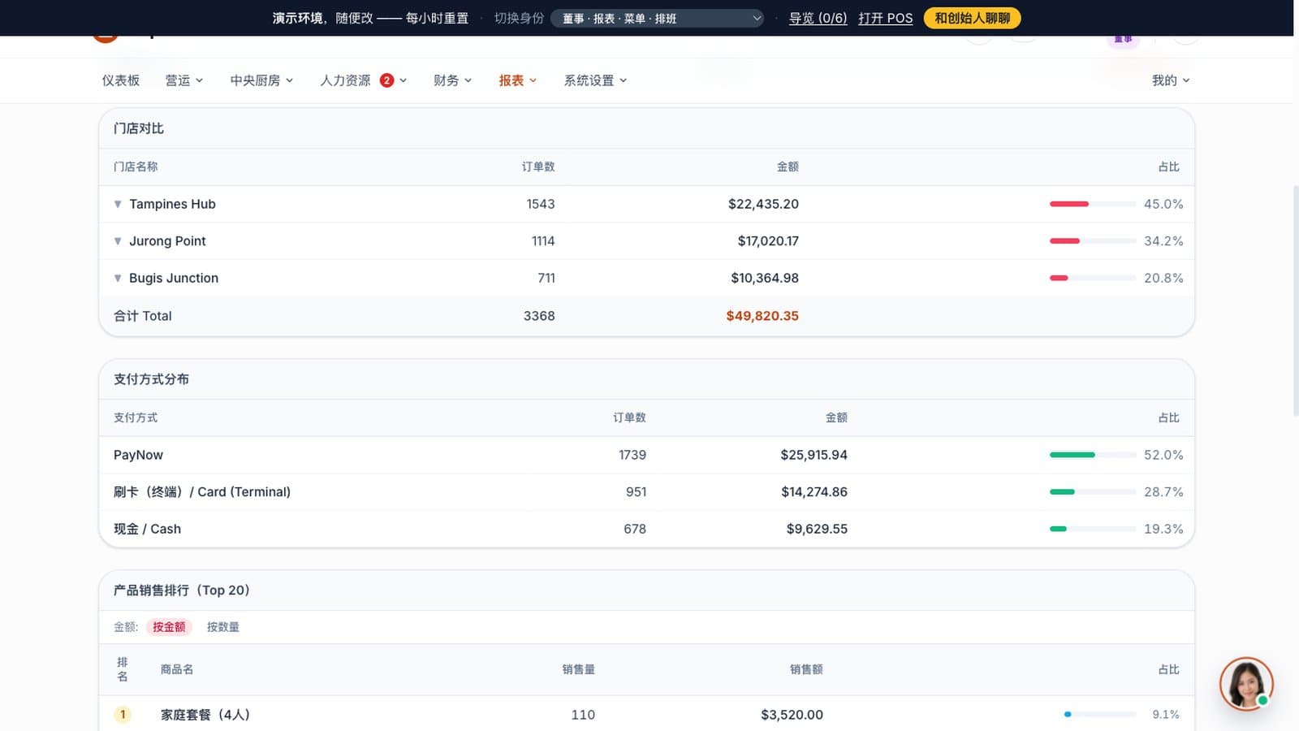Open the 报表 menu
Screen dimensions: 1299x731
[x=517, y=80]
